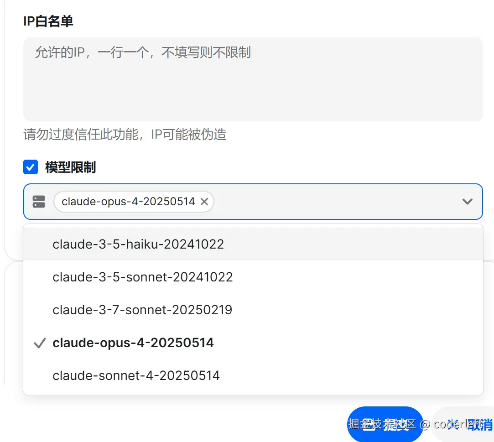Remove the claude-opus-4-20250514 tag
This screenshot has width=494, height=442.
tap(204, 202)
